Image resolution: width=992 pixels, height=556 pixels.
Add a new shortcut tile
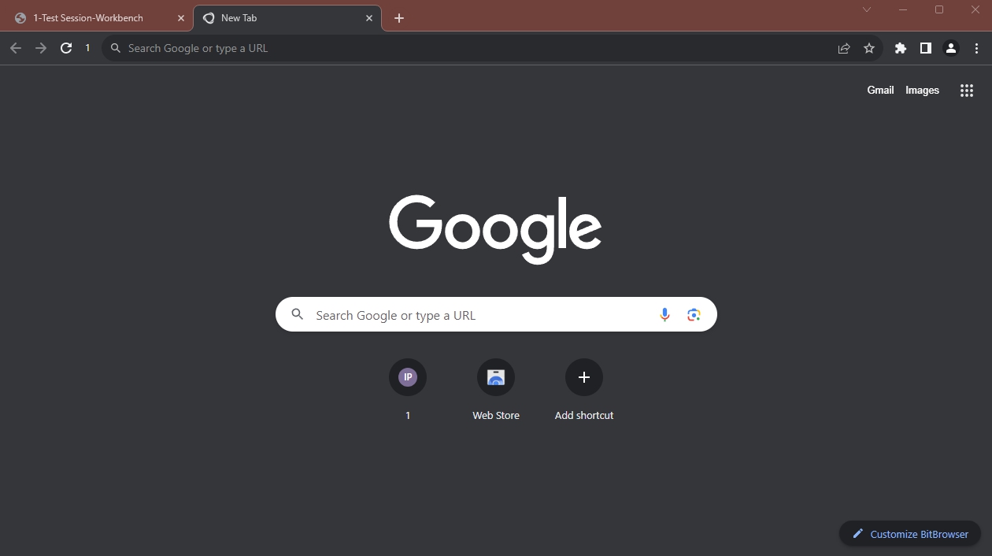click(x=584, y=391)
